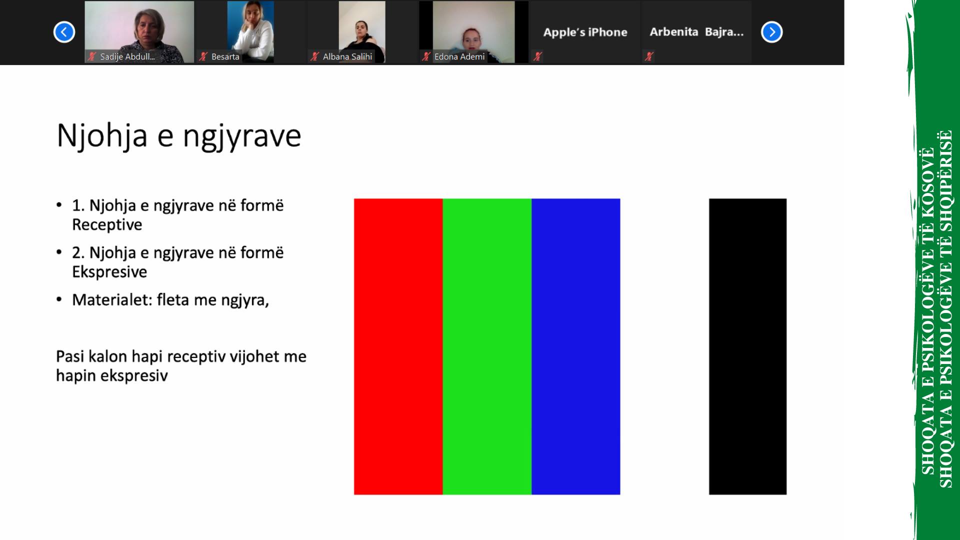This screenshot has width=960, height=540.
Task: Go to previous participants with left arrow
Action: [x=64, y=32]
